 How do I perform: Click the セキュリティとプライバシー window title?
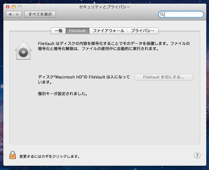click(x=104, y=7)
